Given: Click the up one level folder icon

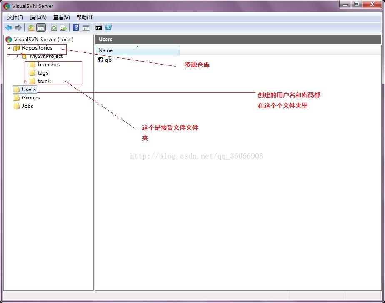Looking at the screenshot, I should 31,28.
